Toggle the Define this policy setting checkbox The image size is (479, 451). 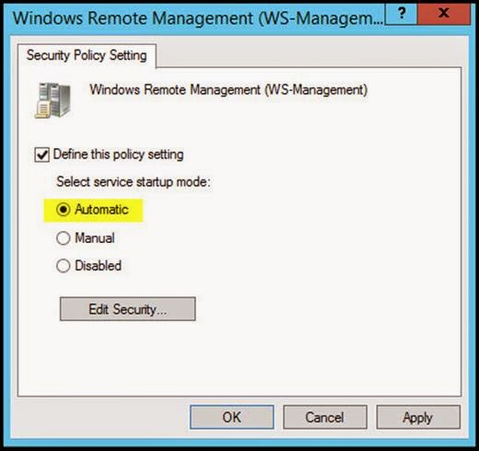[x=41, y=155]
